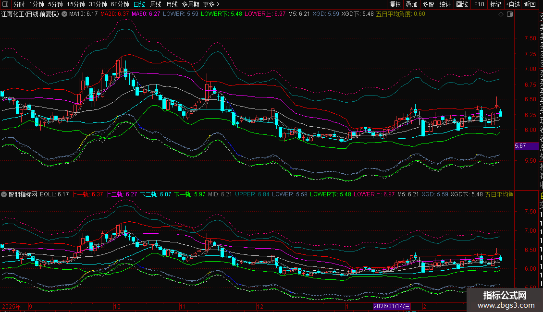Toggle the left sidebar panel icon
Image resolution: width=543 pixels, height=312 pixels.
(x=5, y=4)
